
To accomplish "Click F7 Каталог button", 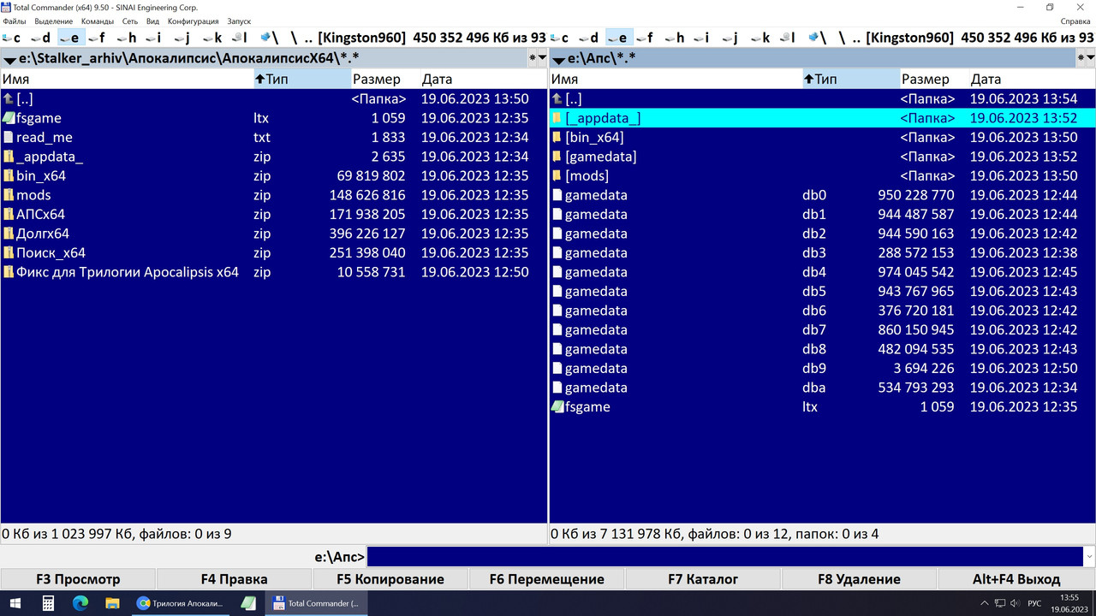I will (703, 579).
